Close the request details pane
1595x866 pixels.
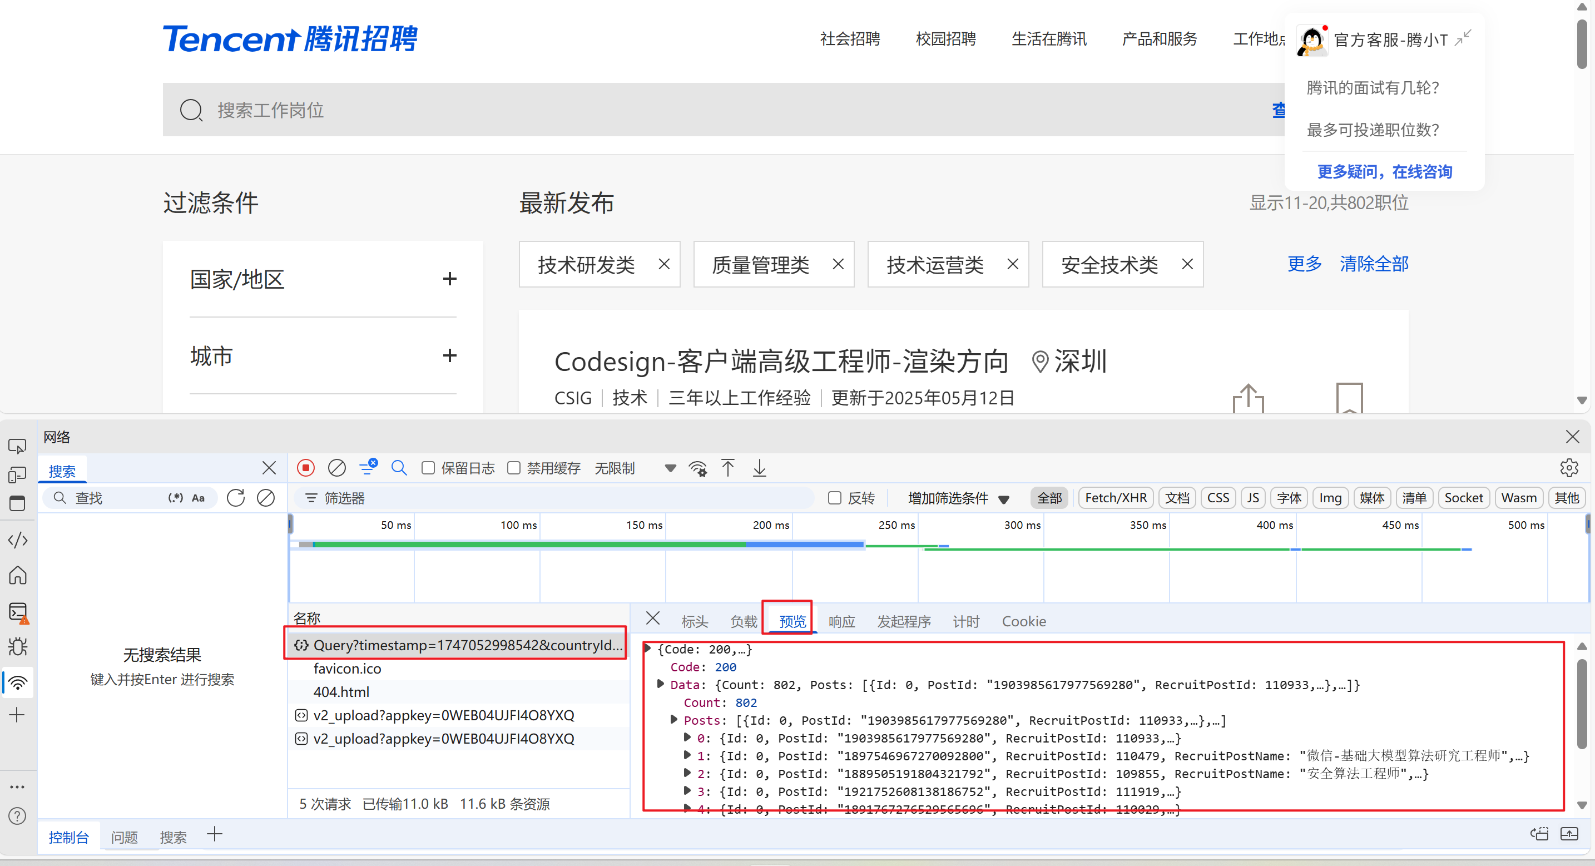click(x=652, y=618)
